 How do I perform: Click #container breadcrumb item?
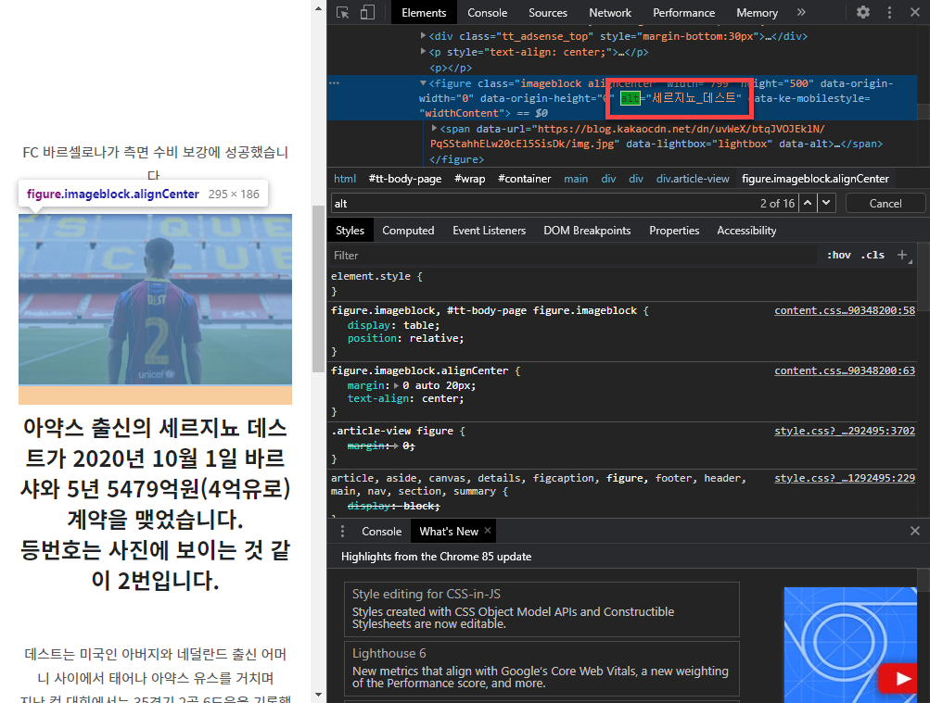point(524,178)
